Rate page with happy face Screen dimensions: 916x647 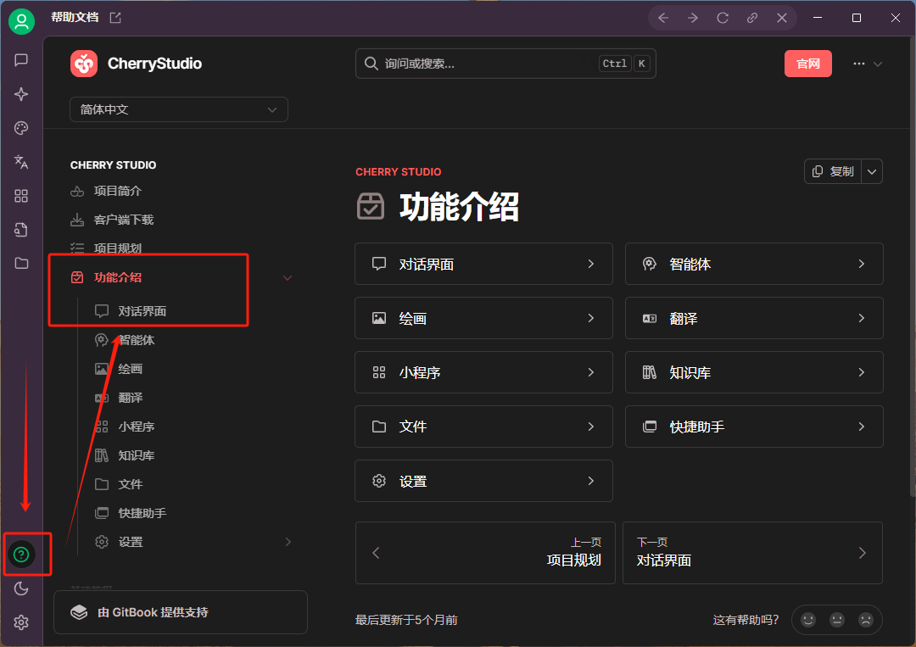coord(808,620)
